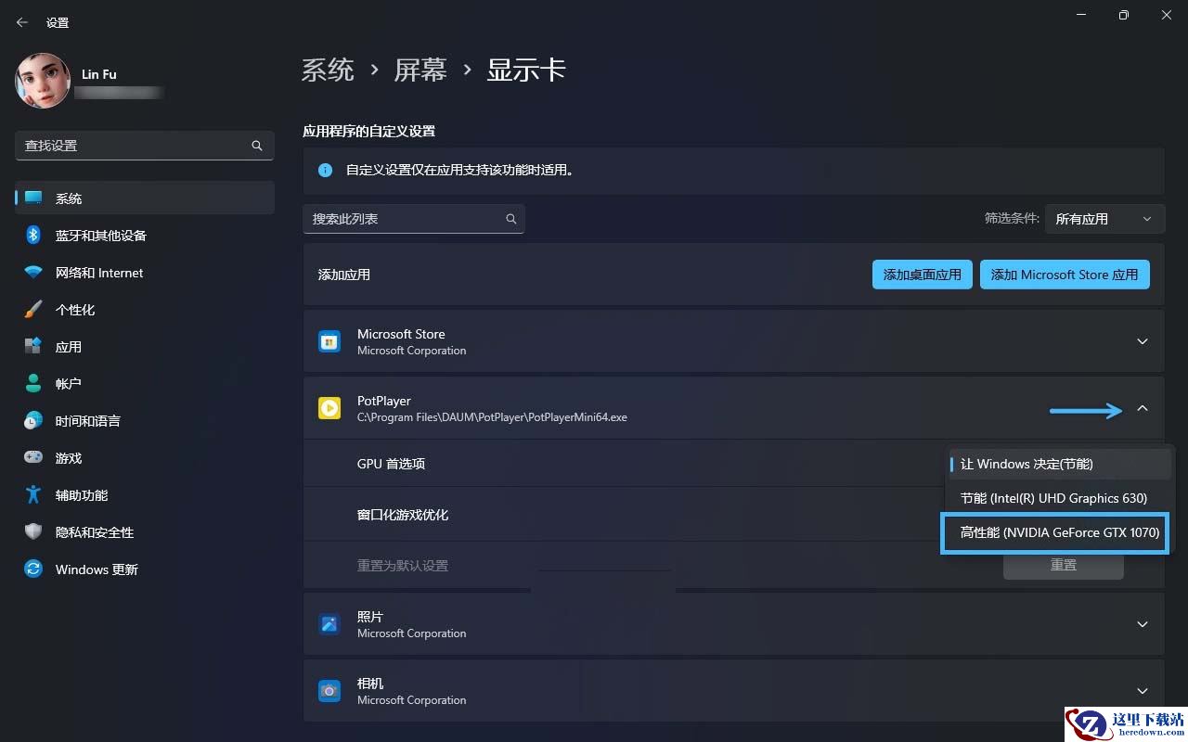Click the 游戏 controller icon
This screenshot has height=742, width=1188.
33,458
